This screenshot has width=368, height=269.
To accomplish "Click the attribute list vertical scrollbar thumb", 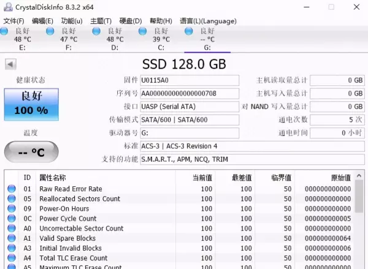I will point(359,197).
